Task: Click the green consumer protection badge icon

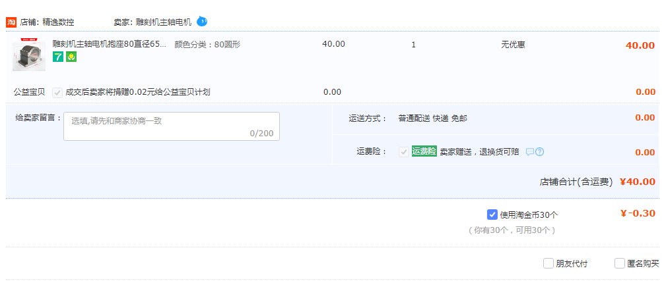Action: point(71,57)
